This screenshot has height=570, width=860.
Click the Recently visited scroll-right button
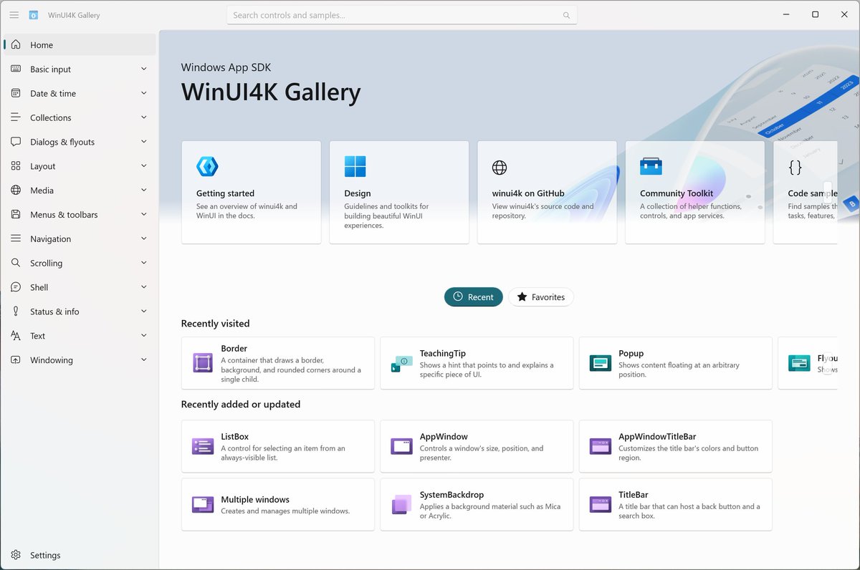tap(828, 363)
